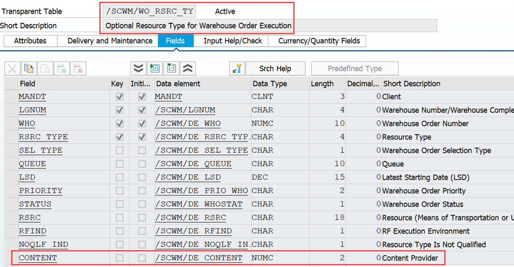Screen dimensions: 514x267
Task: Open data element /SCWM/LGNUM
Action: click(185, 110)
